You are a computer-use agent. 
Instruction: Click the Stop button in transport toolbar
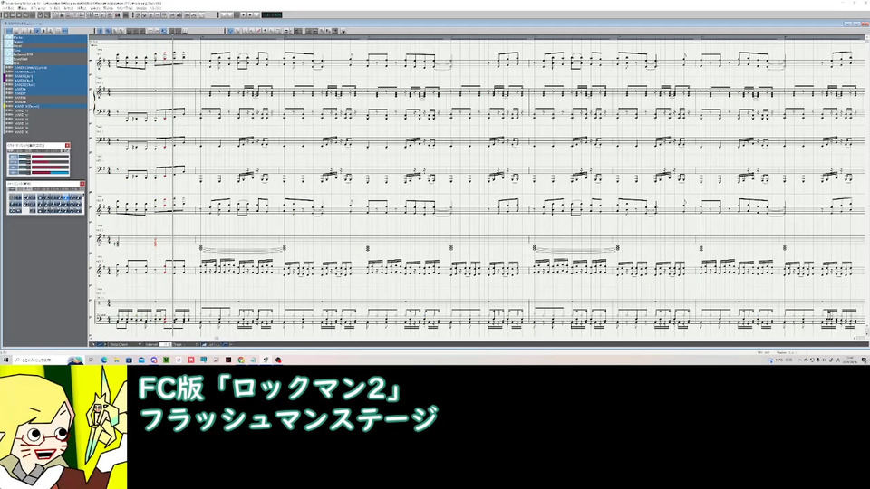pos(243,15)
